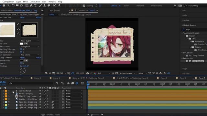Click the Composition Mini-Flowchart icon in timeline
This screenshot has width=207, height=116.
[x=57, y=83]
